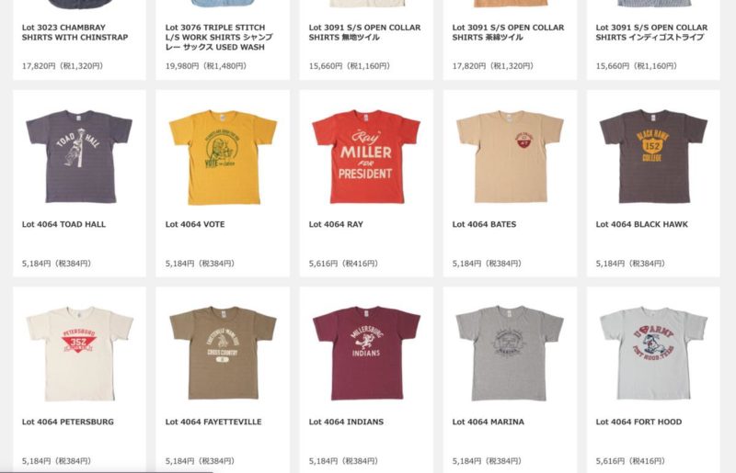Open Lot 3023 Chambray Shirts with Chinstrap link
Viewport: 736px width, 473px height.
[x=75, y=32]
